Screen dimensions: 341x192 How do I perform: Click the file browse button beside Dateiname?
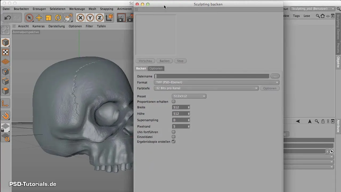click(x=275, y=76)
